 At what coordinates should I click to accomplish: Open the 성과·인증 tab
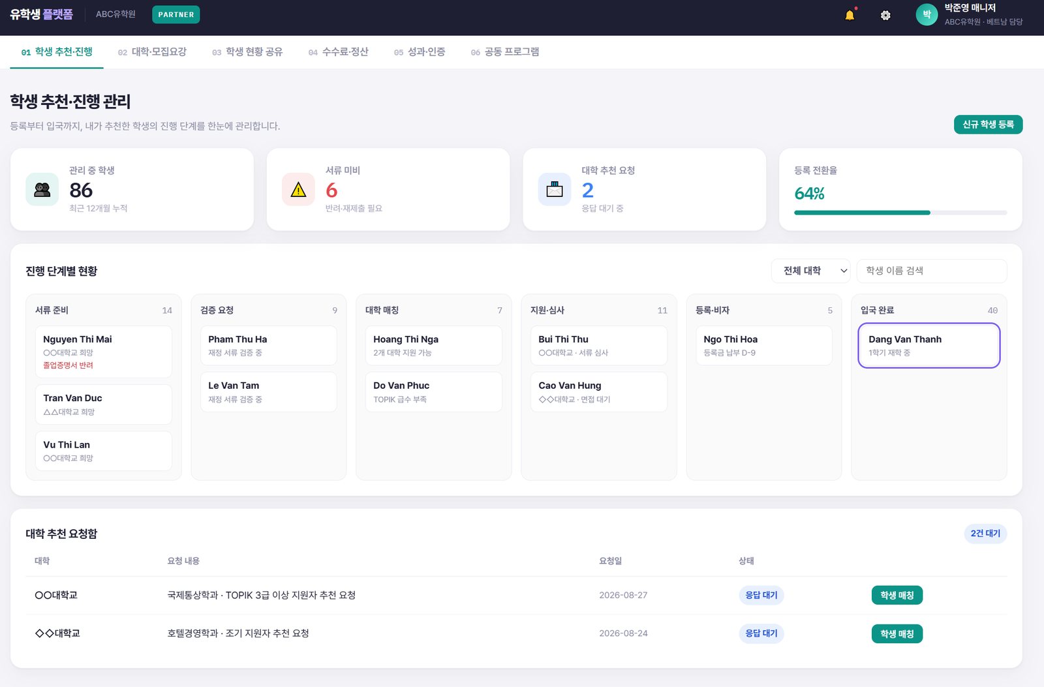(420, 52)
